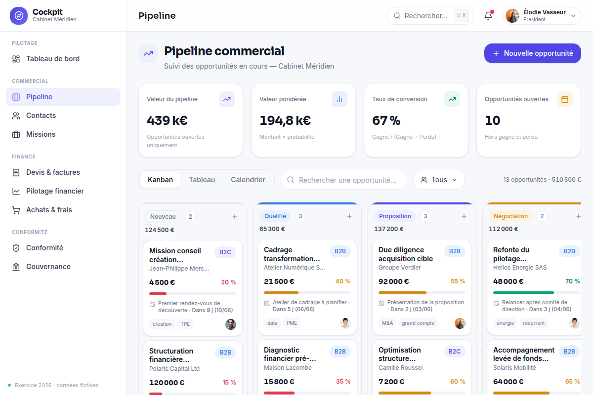
Task: Open the Structuration financière card
Action: click(193, 367)
